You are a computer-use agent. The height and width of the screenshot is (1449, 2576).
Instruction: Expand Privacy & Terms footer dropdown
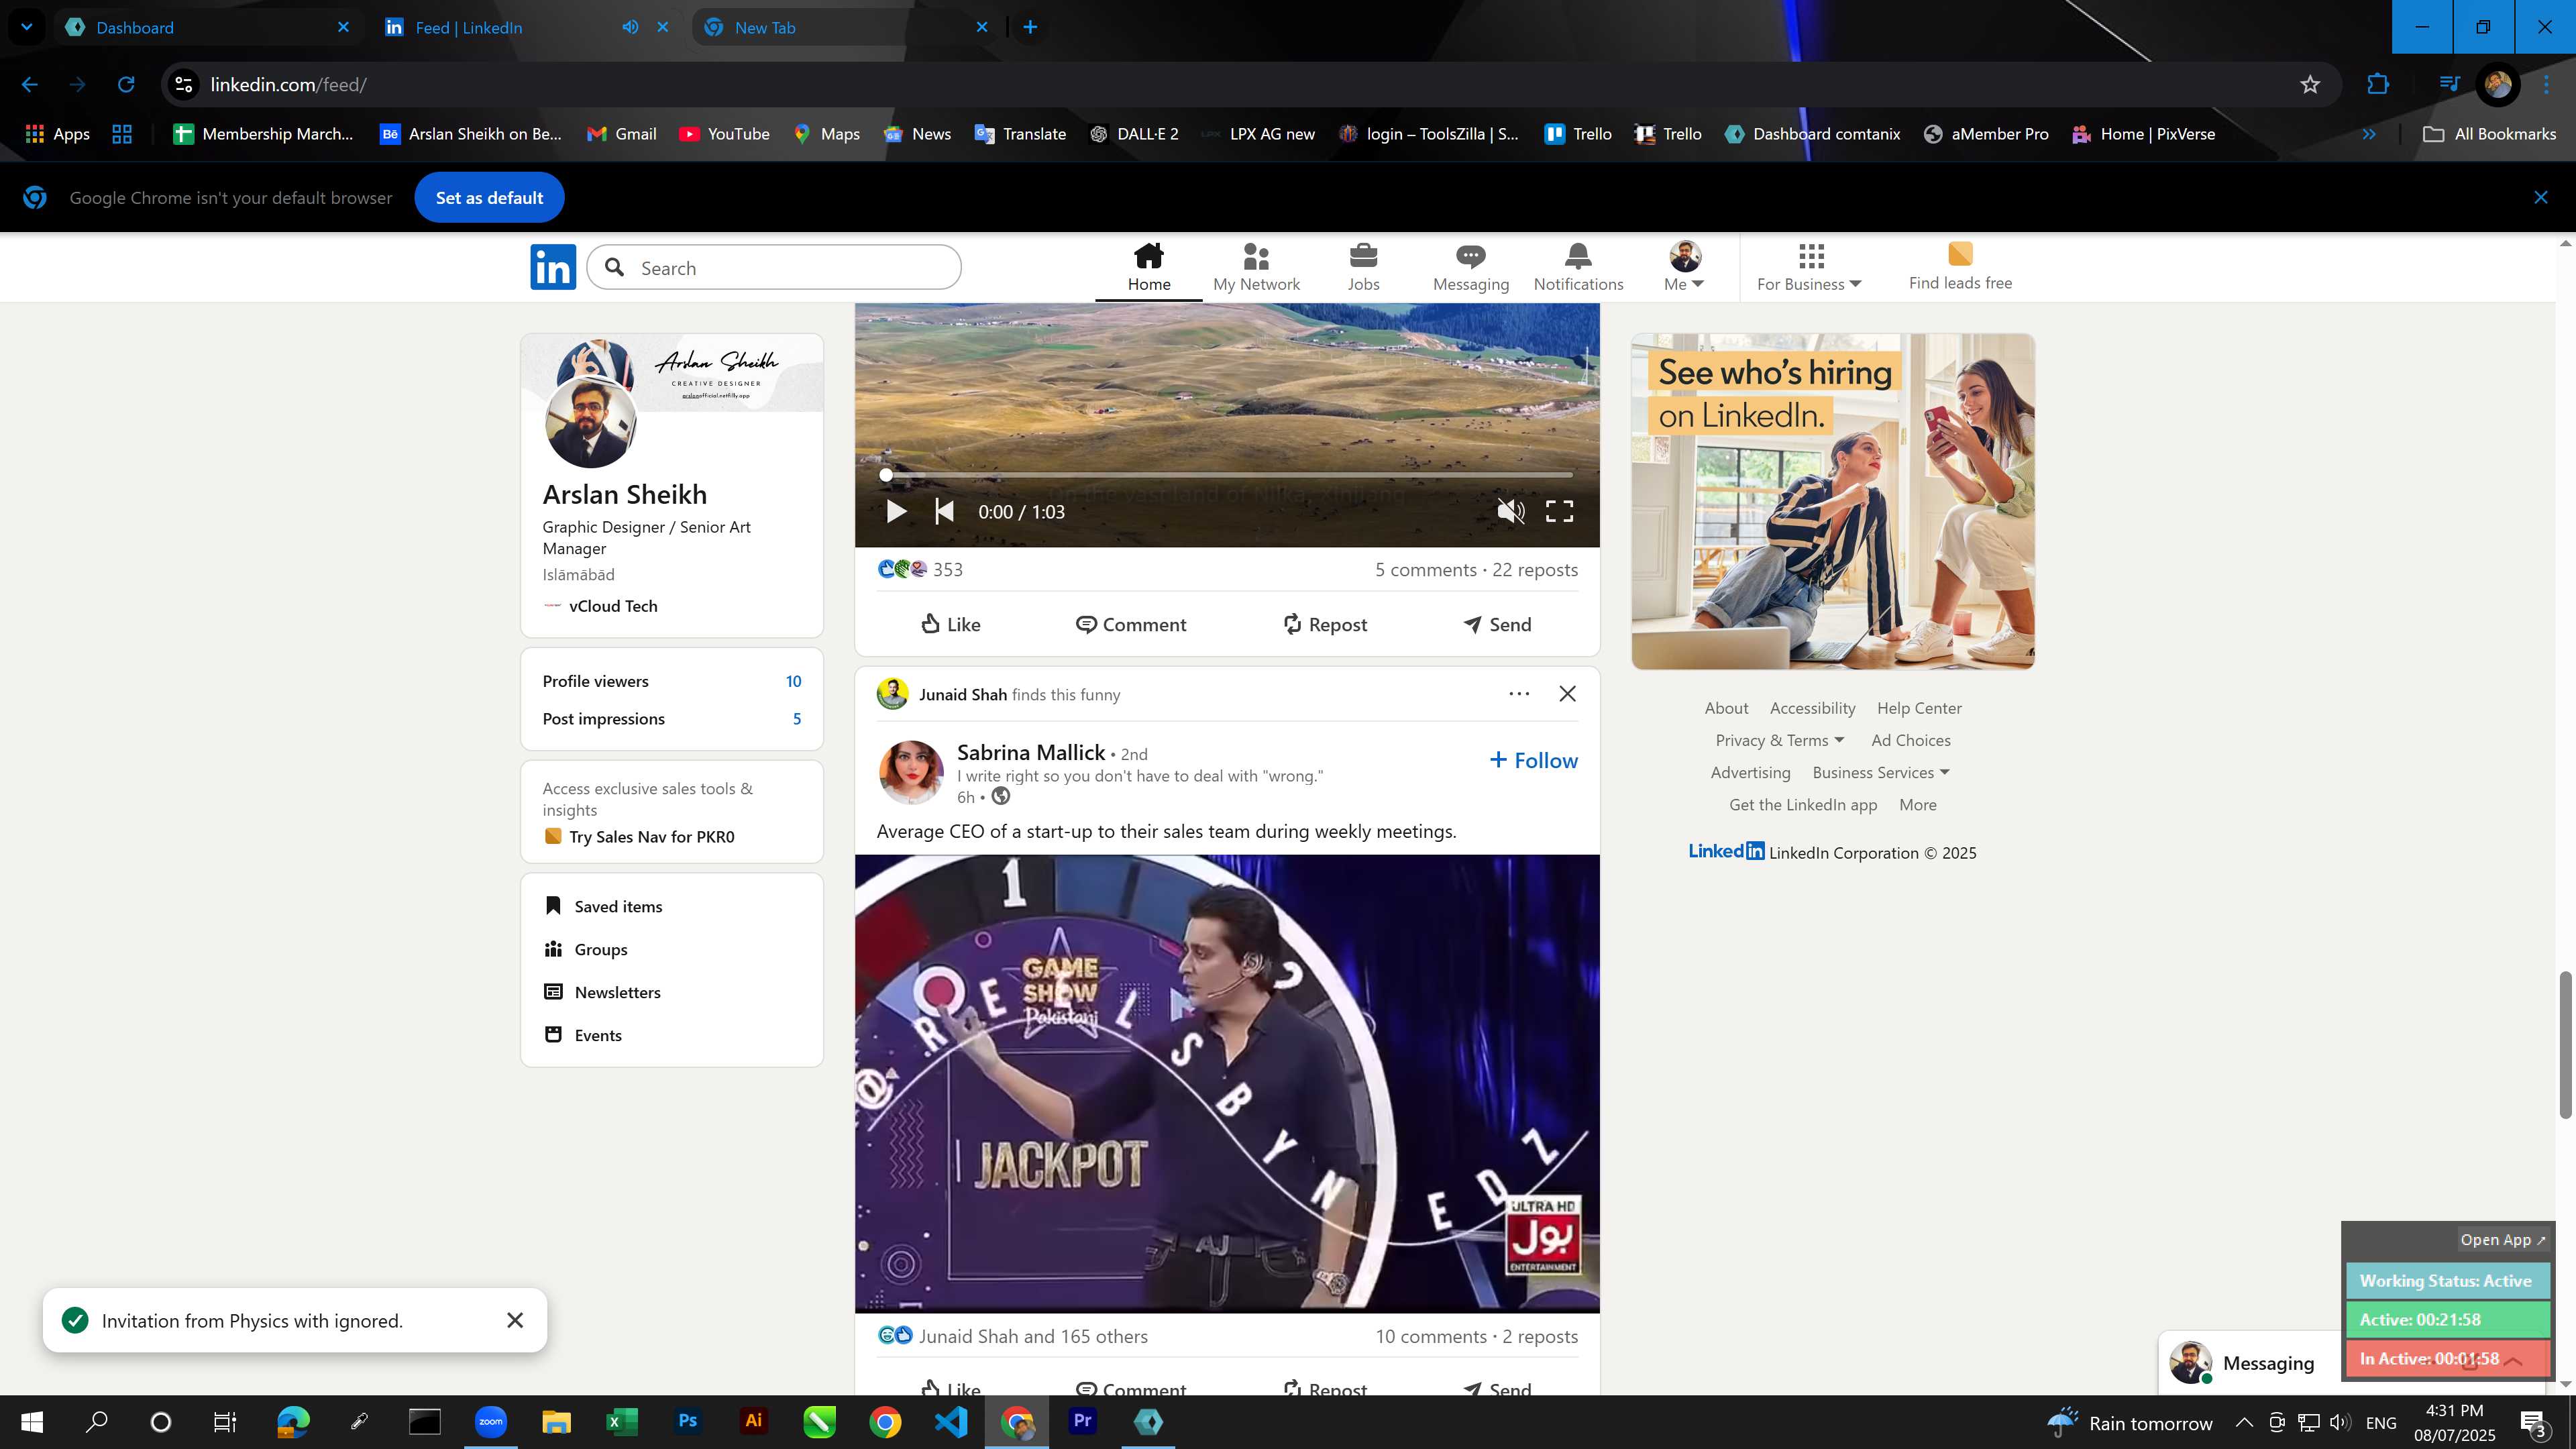(x=1779, y=741)
